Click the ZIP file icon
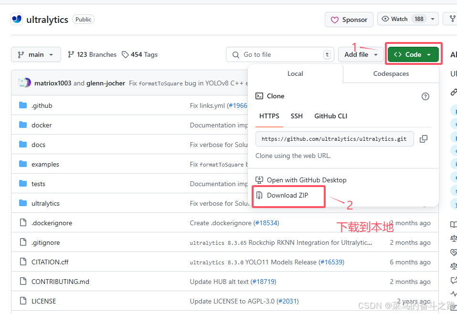Image resolution: width=457 pixels, height=314 pixels. (259, 195)
